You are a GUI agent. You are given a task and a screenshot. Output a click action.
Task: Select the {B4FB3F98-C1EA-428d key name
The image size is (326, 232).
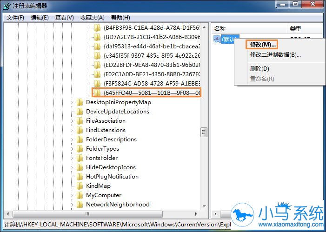click(152, 27)
